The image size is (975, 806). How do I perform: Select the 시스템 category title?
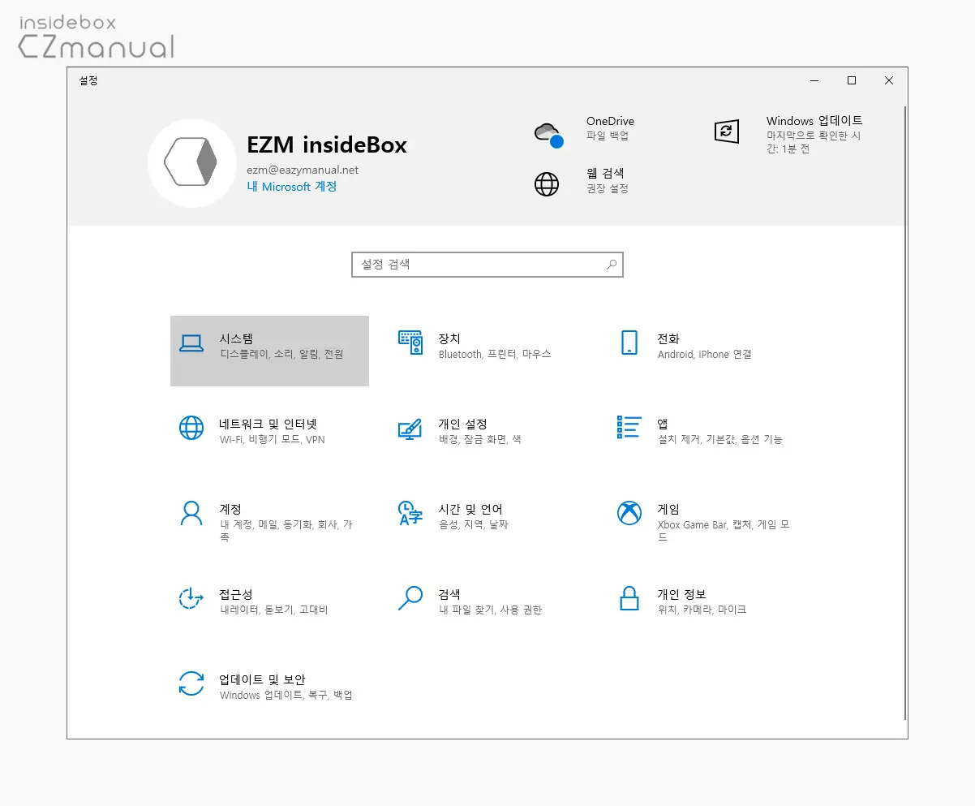236,338
